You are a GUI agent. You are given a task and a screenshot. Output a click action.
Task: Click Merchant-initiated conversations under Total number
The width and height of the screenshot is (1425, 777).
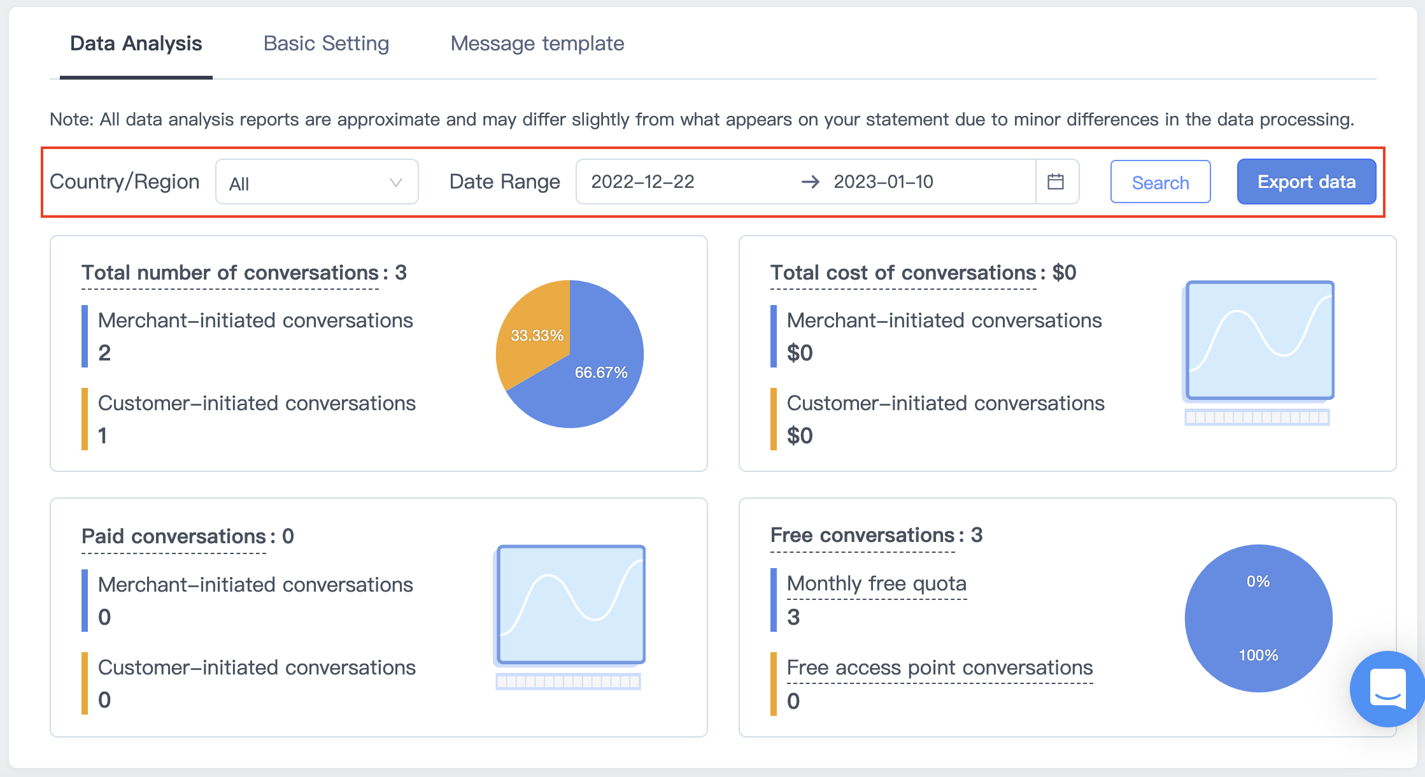[x=255, y=320]
